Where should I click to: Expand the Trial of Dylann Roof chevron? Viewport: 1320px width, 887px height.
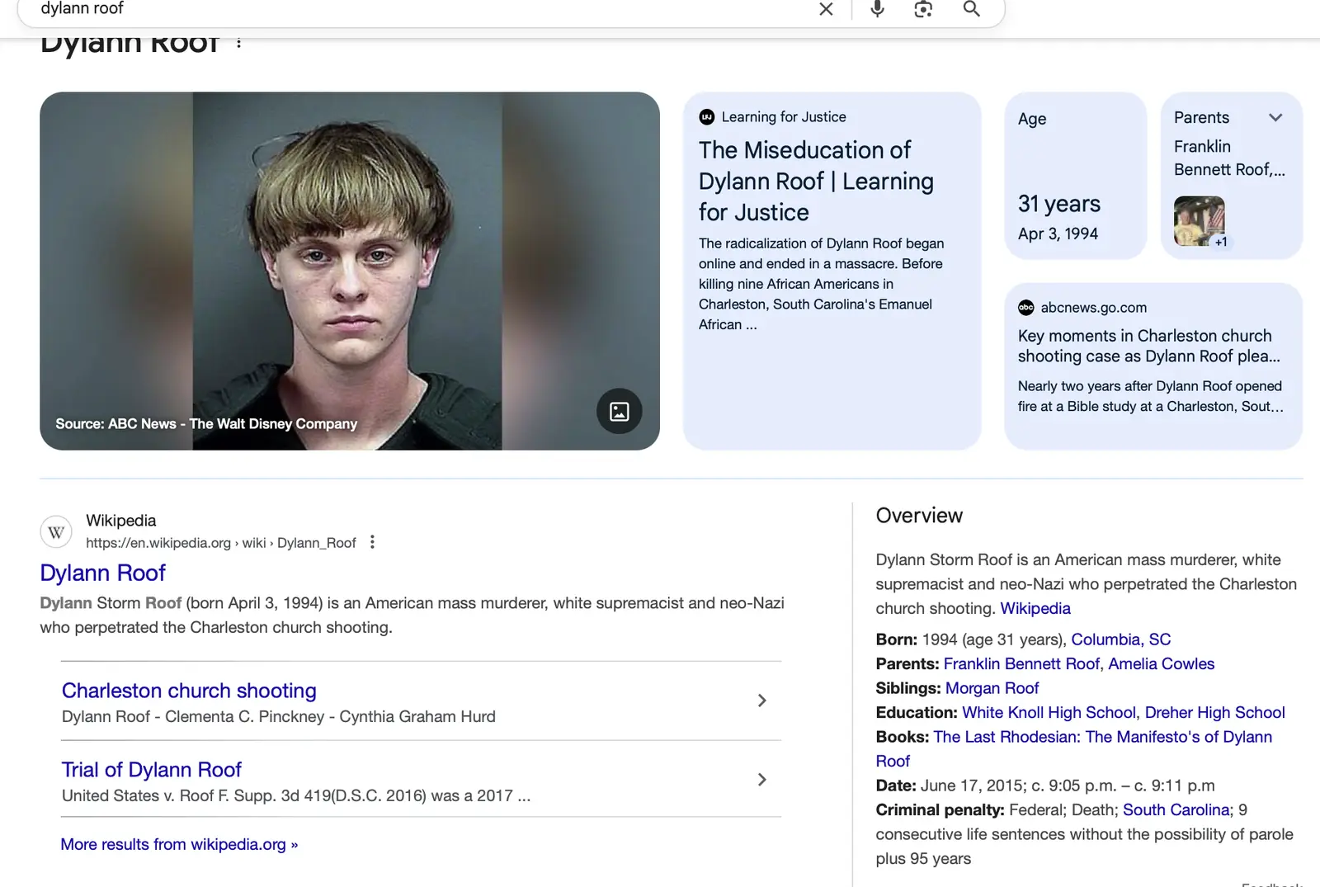click(x=761, y=779)
